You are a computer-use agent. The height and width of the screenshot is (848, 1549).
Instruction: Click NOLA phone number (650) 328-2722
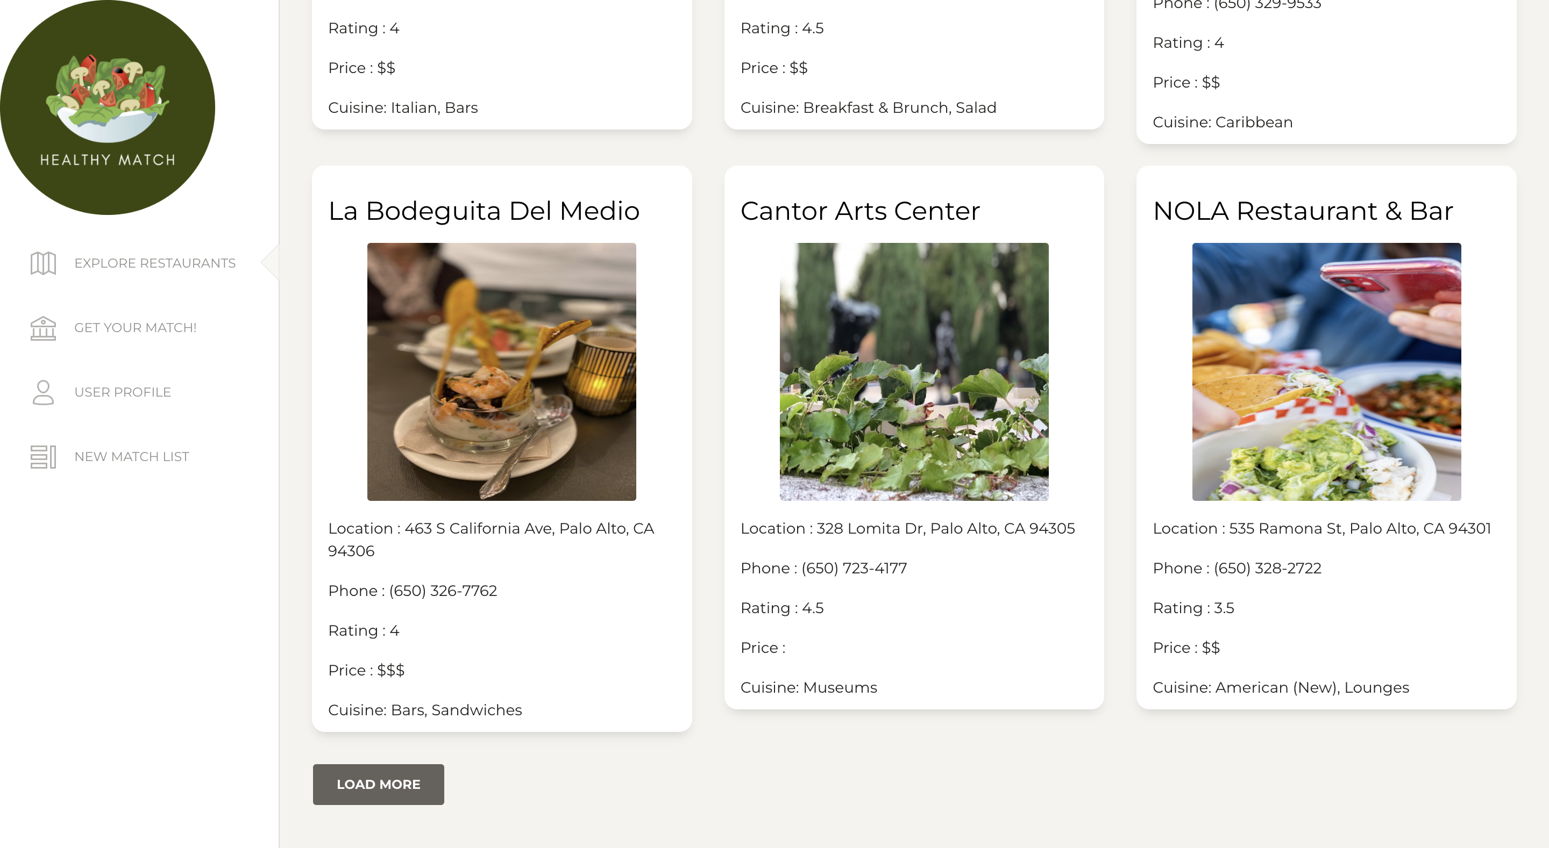pos(1267,568)
